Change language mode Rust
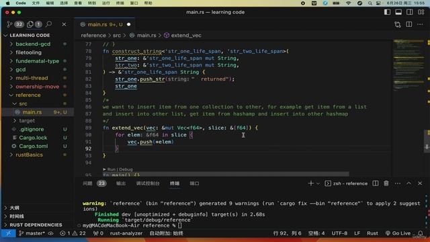The height and width of the screenshot is (242, 430). click(372, 233)
